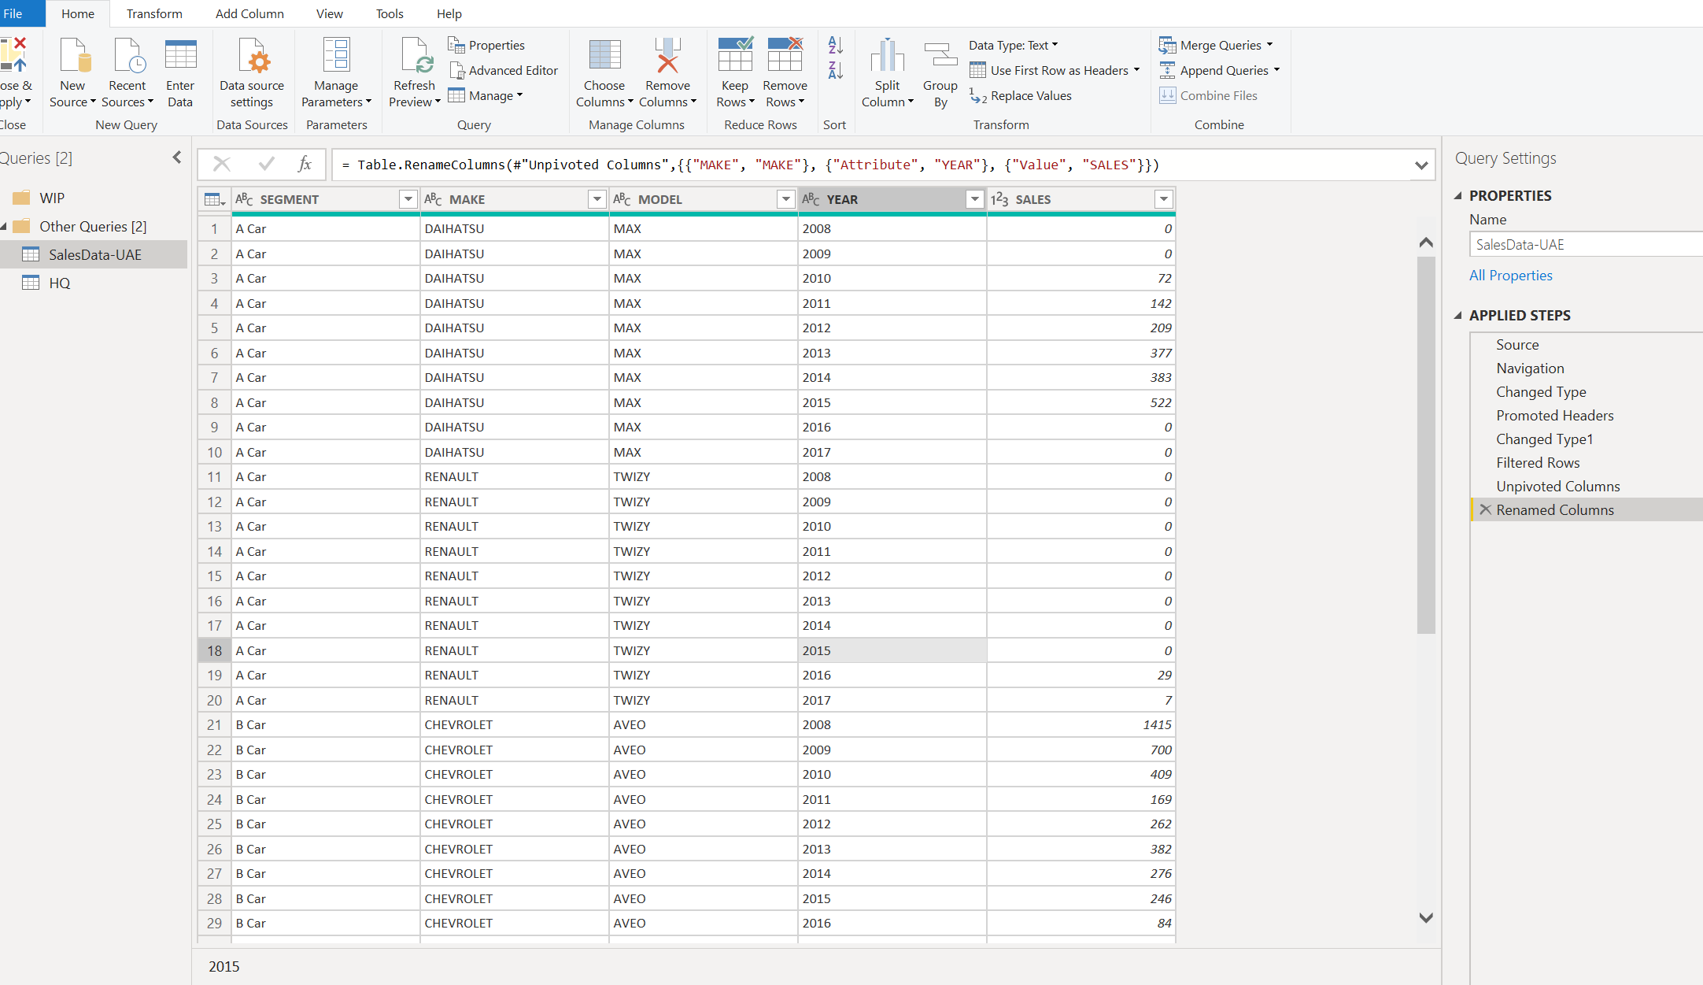This screenshot has width=1703, height=985.
Task: Open the SEGMENT column filter dropdown
Action: tap(408, 199)
